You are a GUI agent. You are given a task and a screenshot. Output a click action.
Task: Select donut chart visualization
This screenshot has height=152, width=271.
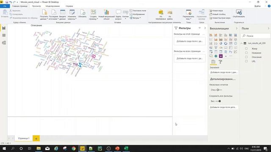(226, 43)
